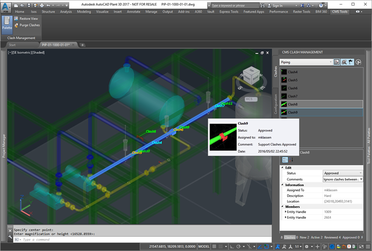Click the Open file folder icon
The width and height of the screenshot is (372, 251).
click(x=22, y=5)
